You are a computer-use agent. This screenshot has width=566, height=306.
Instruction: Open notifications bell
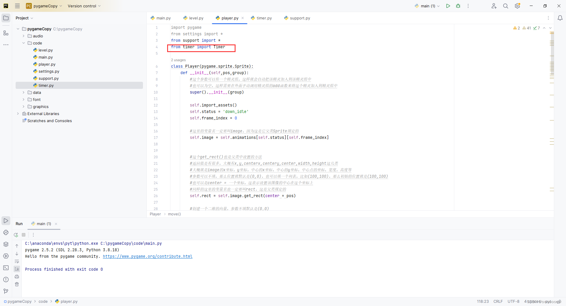560,18
